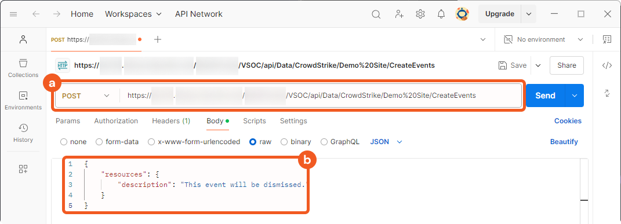The width and height of the screenshot is (621, 224).
Task: Open the code snippet icon
Action: (x=607, y=65)
